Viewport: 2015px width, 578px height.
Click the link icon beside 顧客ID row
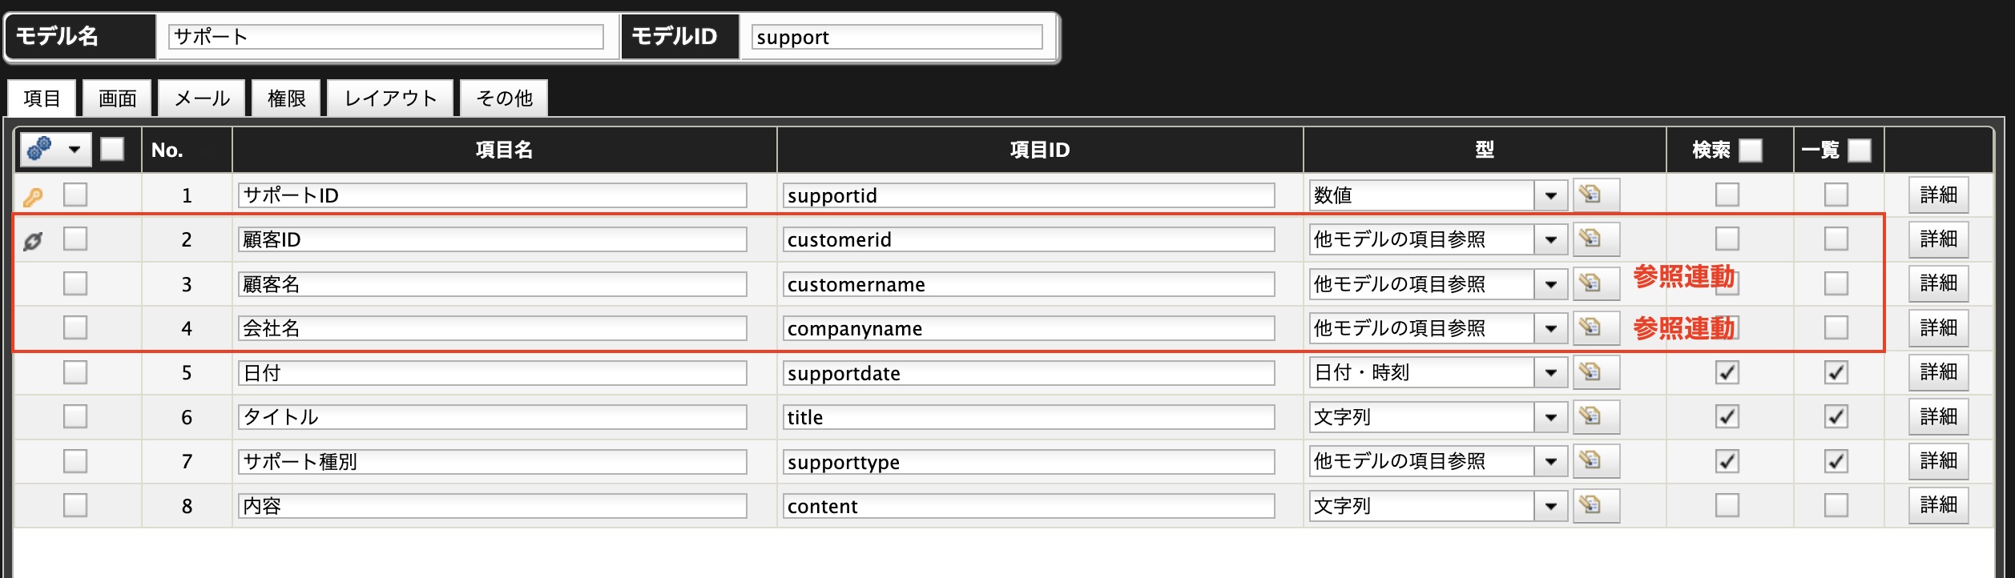point(33,240)
